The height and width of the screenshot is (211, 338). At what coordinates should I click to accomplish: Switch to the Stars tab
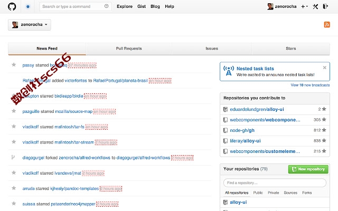(x=291, y=49)
